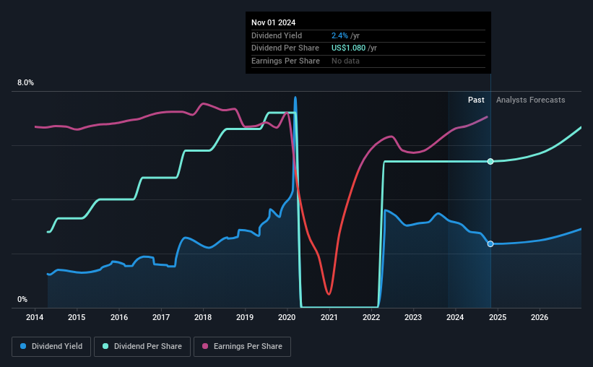The width and height of the screenshot is (593, 367).
Task: Click the 2025 x-axis year label
Action: coord(498,317)
